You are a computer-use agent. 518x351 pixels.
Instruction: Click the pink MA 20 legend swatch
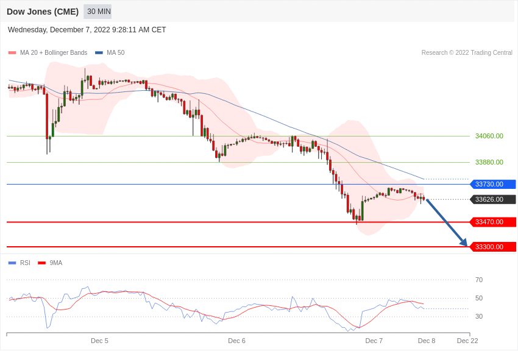pos(12,53)
